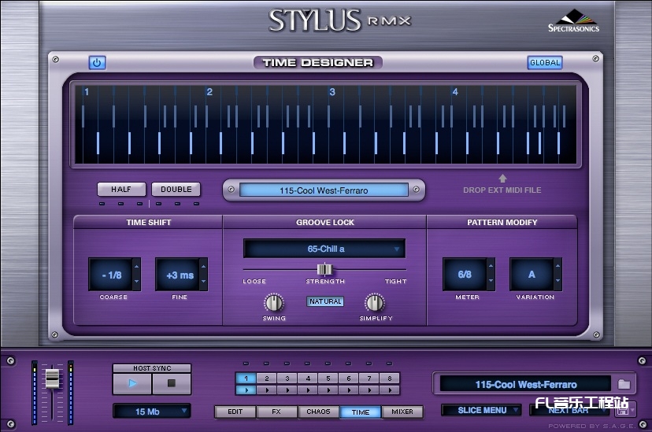Click the Play button
Image resolution: width=652 pixels, height=432 pixels.
click(x=132, y=383)
